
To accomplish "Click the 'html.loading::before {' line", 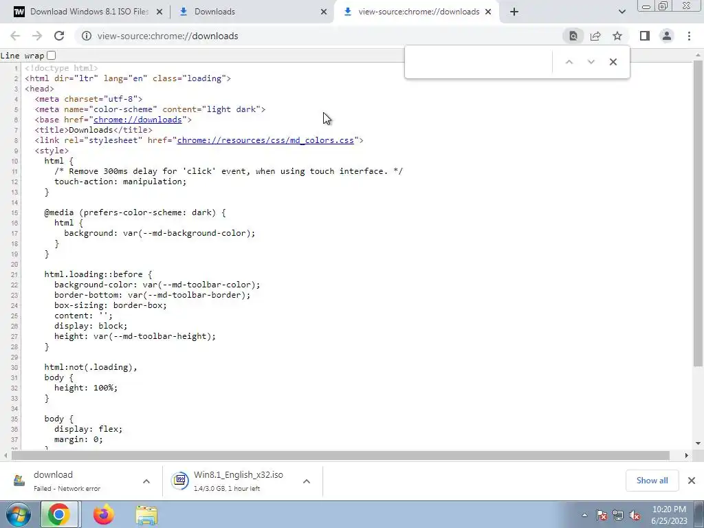I will pyautogui.click(x=98, y=274).
